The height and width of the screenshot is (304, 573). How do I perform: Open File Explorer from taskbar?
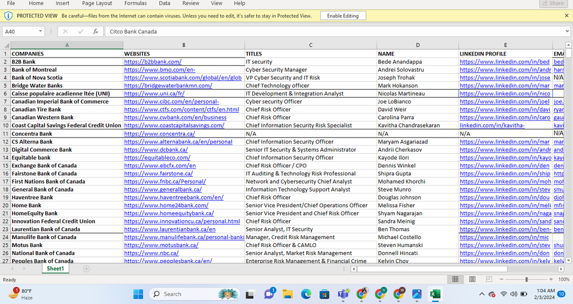[x=287, y=294]
